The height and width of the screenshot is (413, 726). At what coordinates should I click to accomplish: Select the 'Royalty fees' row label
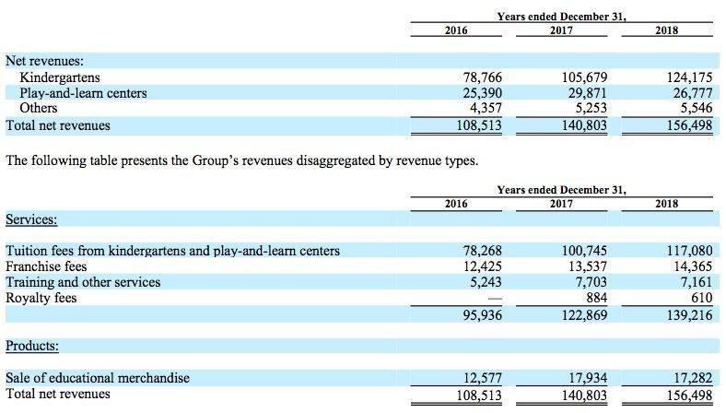click(41, 298)
